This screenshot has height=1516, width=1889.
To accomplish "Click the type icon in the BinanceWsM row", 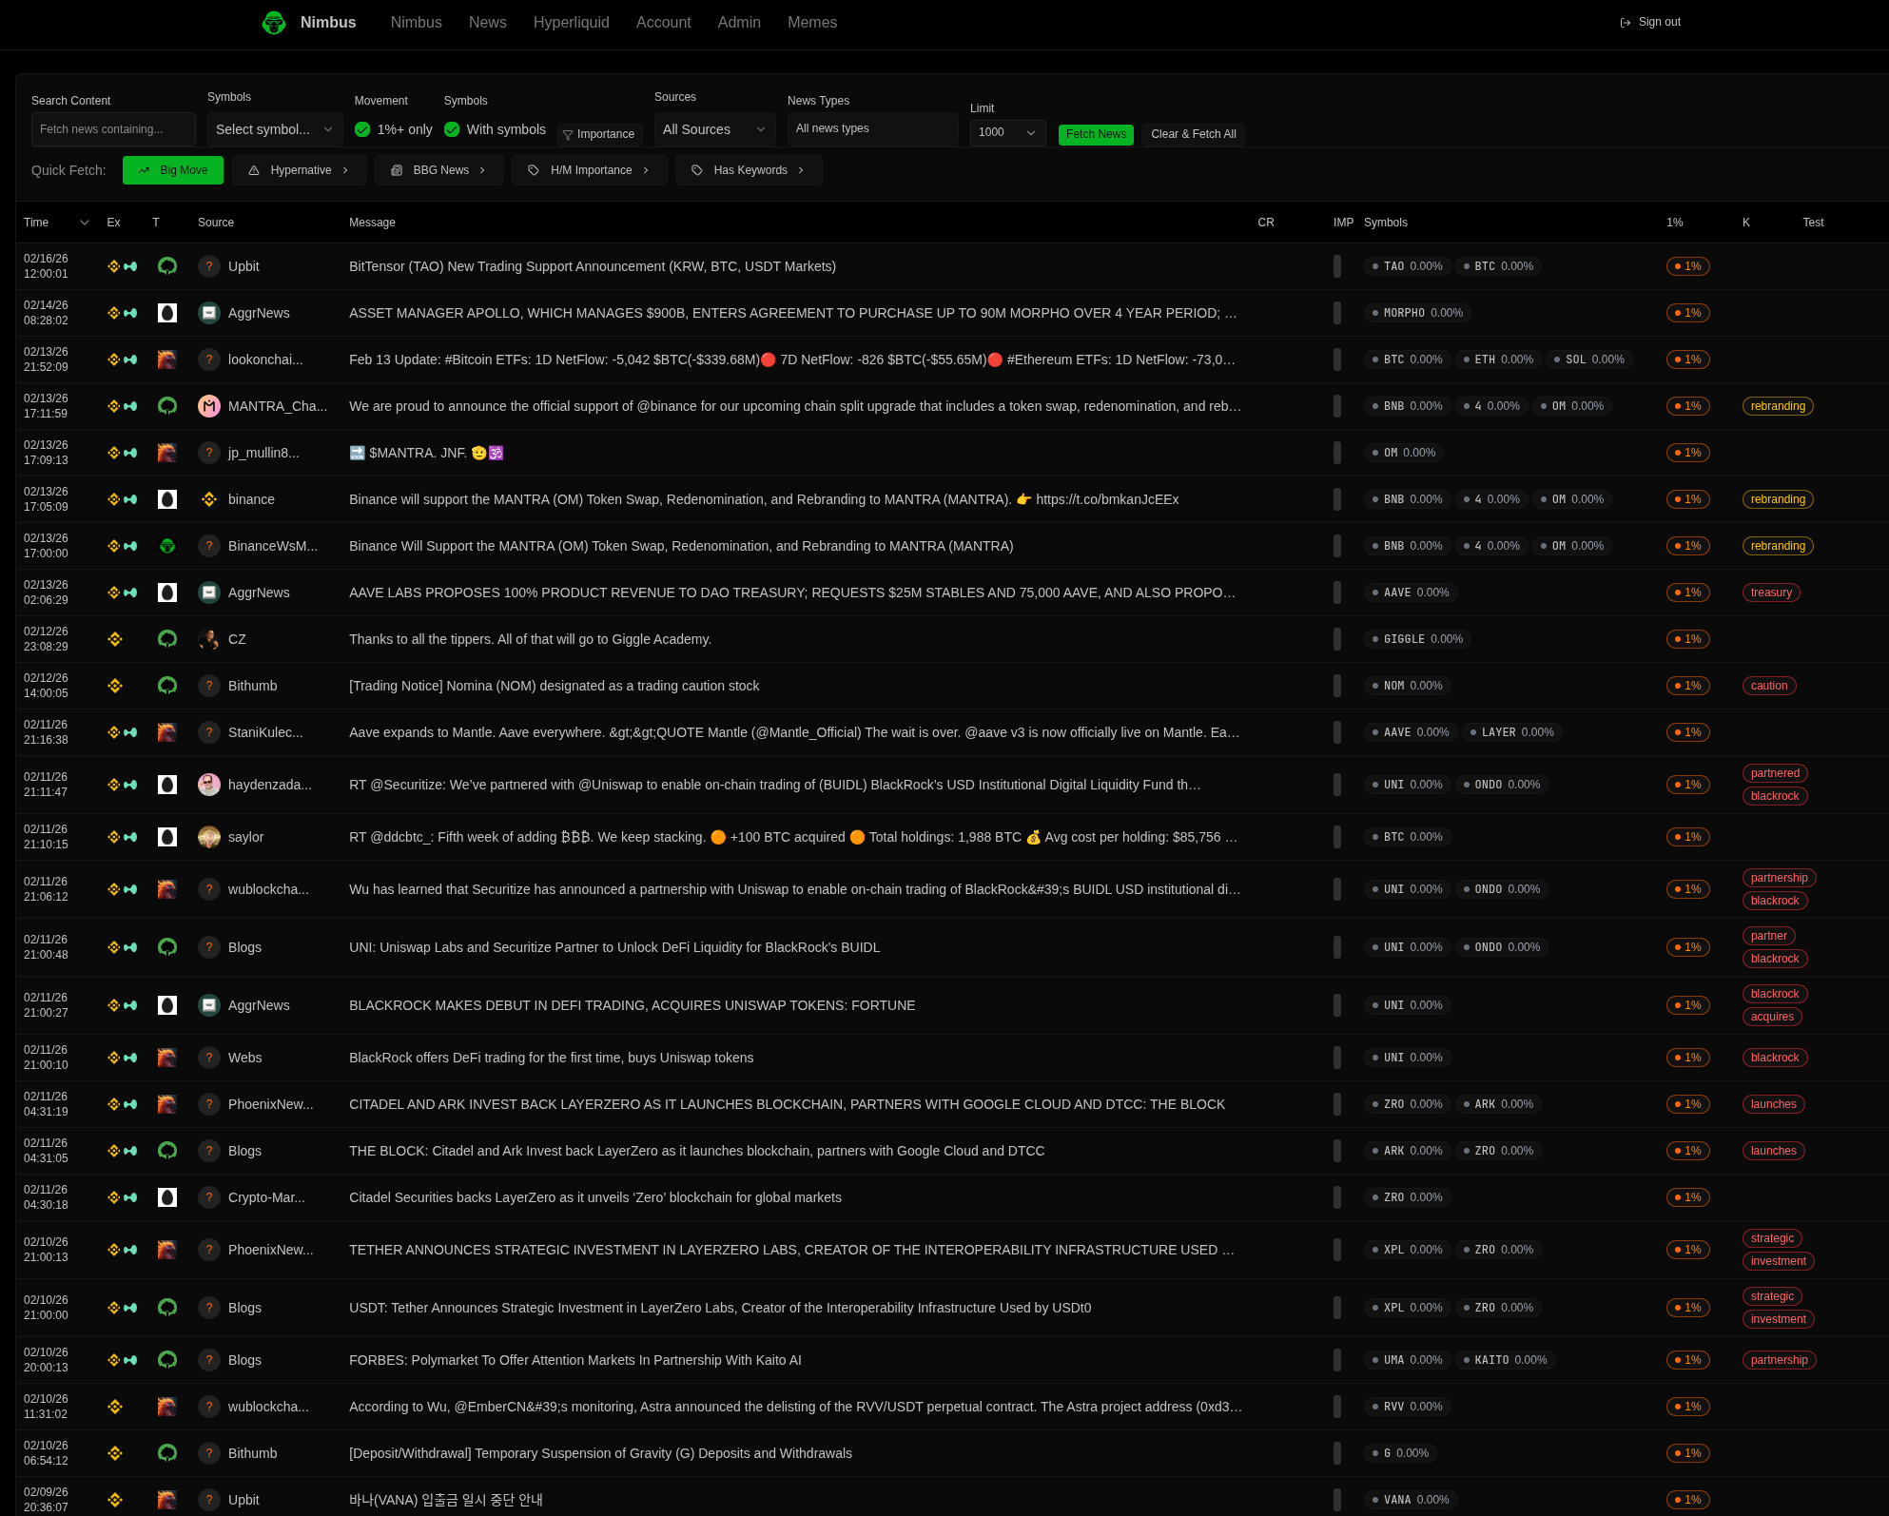I will click(x=167, y=546).
